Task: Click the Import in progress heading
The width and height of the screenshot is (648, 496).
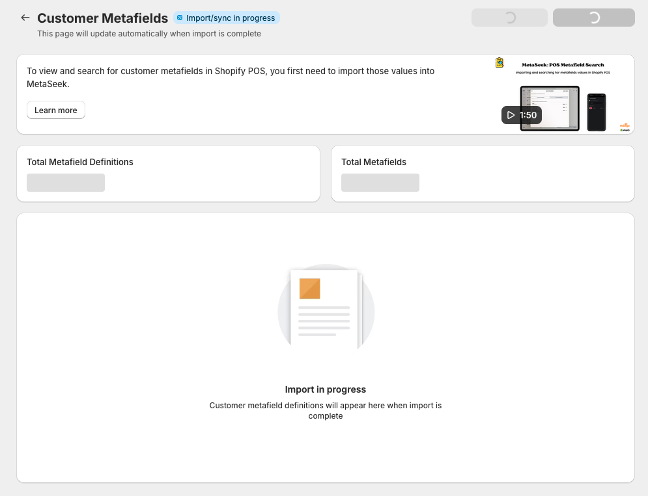Action: click(326, 389)
